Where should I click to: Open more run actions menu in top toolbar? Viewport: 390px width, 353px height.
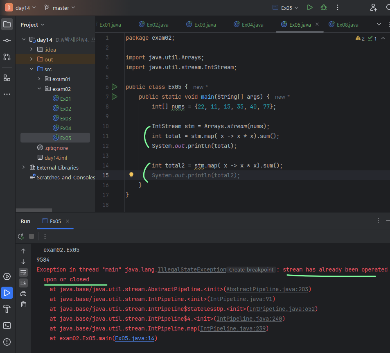click(x=338, y=7)
